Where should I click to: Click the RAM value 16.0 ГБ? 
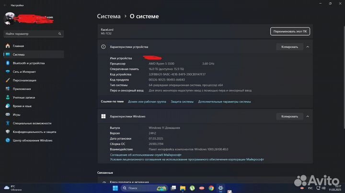click(166, 69)
